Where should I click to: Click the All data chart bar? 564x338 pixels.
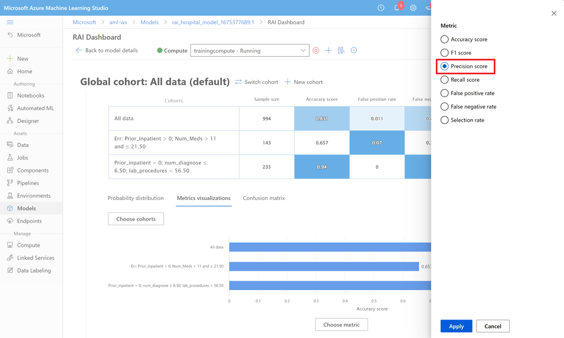tap(330, 247)
